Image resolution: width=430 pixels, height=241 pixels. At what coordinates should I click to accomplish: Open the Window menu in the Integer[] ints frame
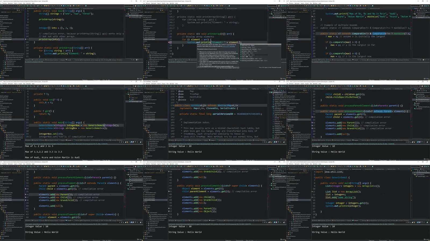point(28,3)
